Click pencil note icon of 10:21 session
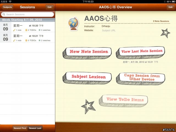This screenshot has width=176, height=132. (14, 40)
